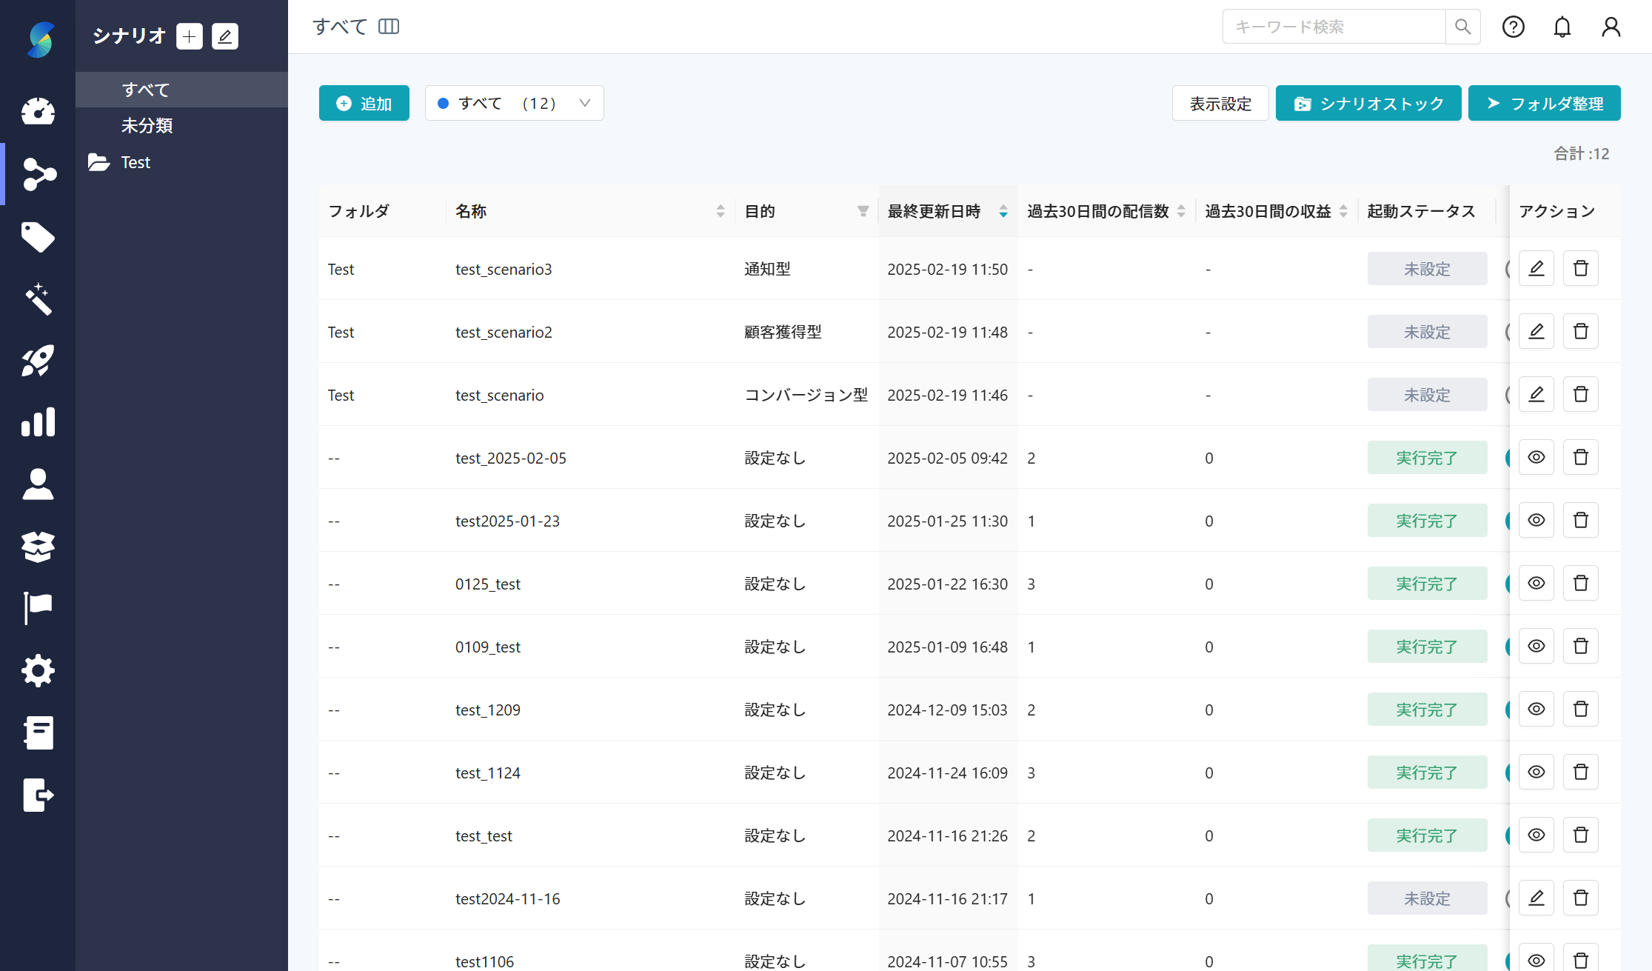Open the dashboard gauge icon in sidebar
Screen dimensions: 1652x971
[x=38, y=112]
